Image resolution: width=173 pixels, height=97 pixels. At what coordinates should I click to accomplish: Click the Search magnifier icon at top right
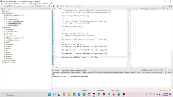tap(163, 6)
